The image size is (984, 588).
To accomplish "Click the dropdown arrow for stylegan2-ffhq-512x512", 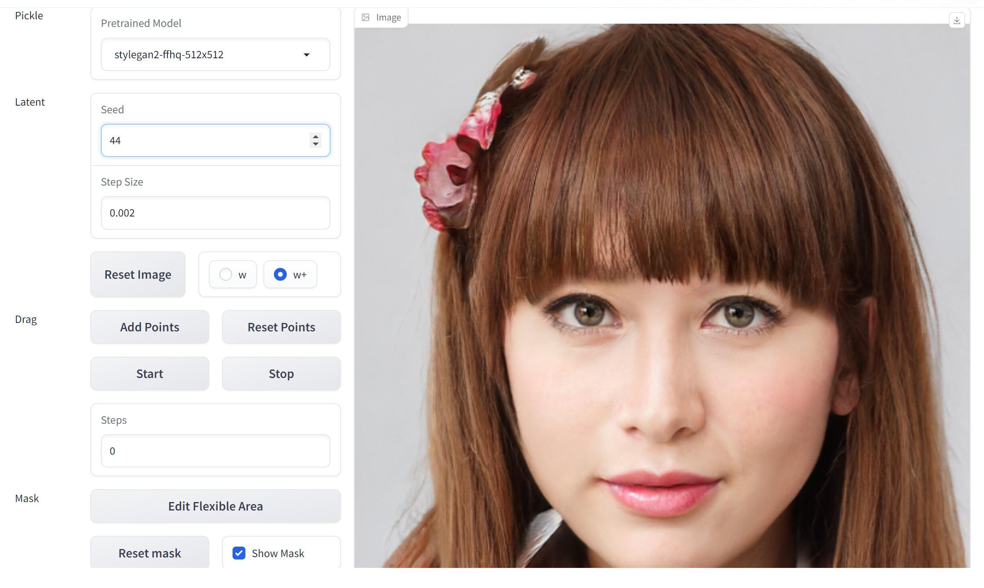I will pos(306,55).
